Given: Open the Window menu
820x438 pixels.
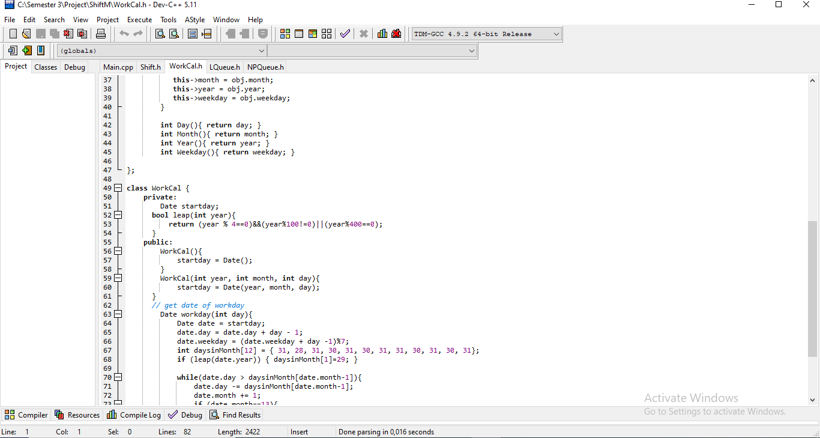Looking at the screenshot, I should pos(226,20).
